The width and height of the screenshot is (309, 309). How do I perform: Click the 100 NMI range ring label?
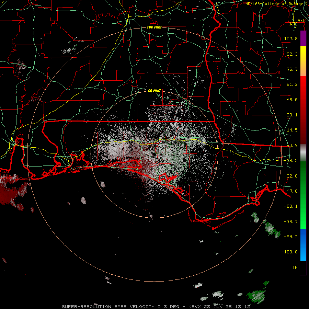pos(154,27)
